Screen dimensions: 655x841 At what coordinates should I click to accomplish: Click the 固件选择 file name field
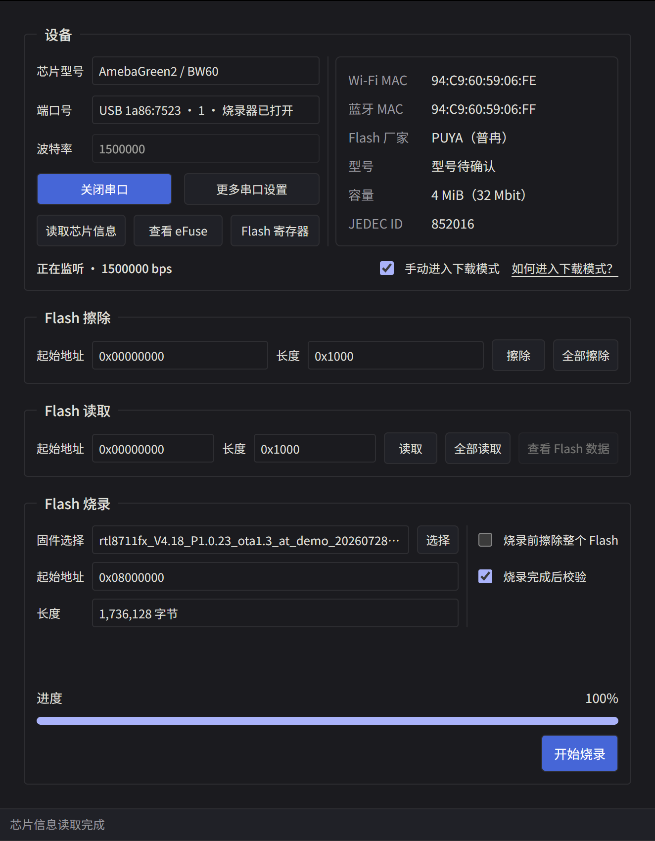coord(251,540)
